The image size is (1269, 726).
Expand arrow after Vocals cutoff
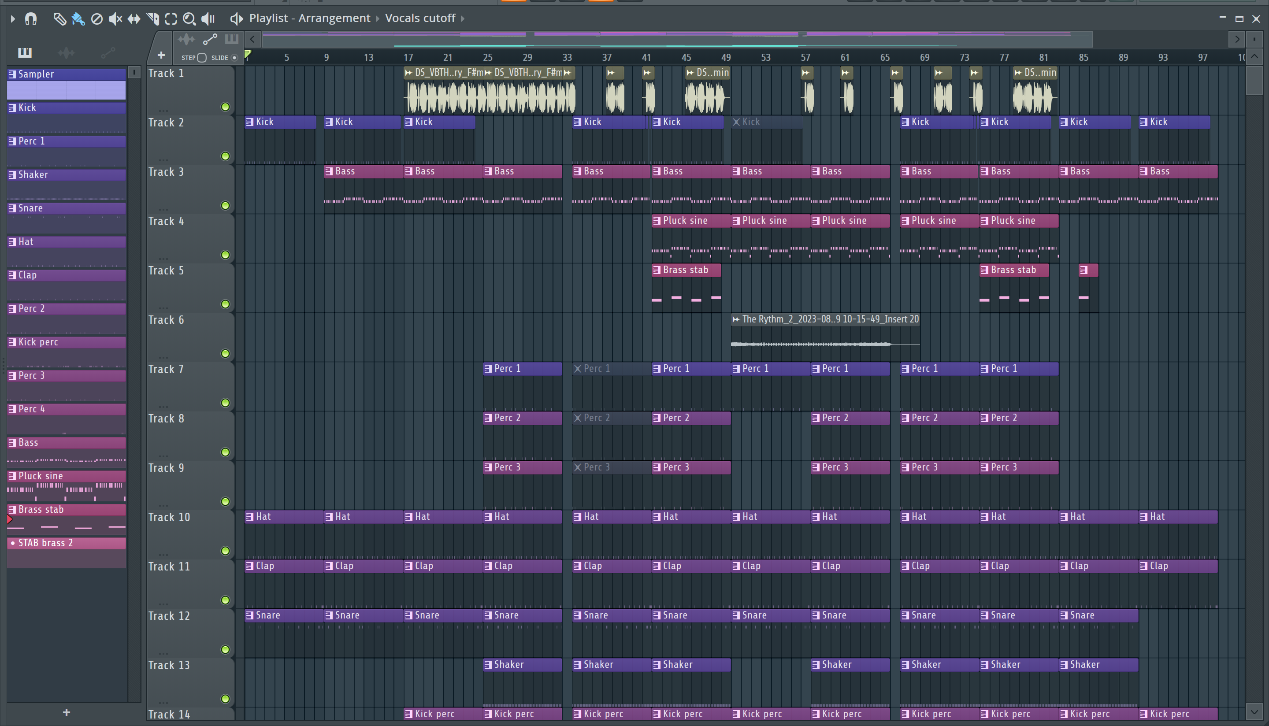point(463,19)
